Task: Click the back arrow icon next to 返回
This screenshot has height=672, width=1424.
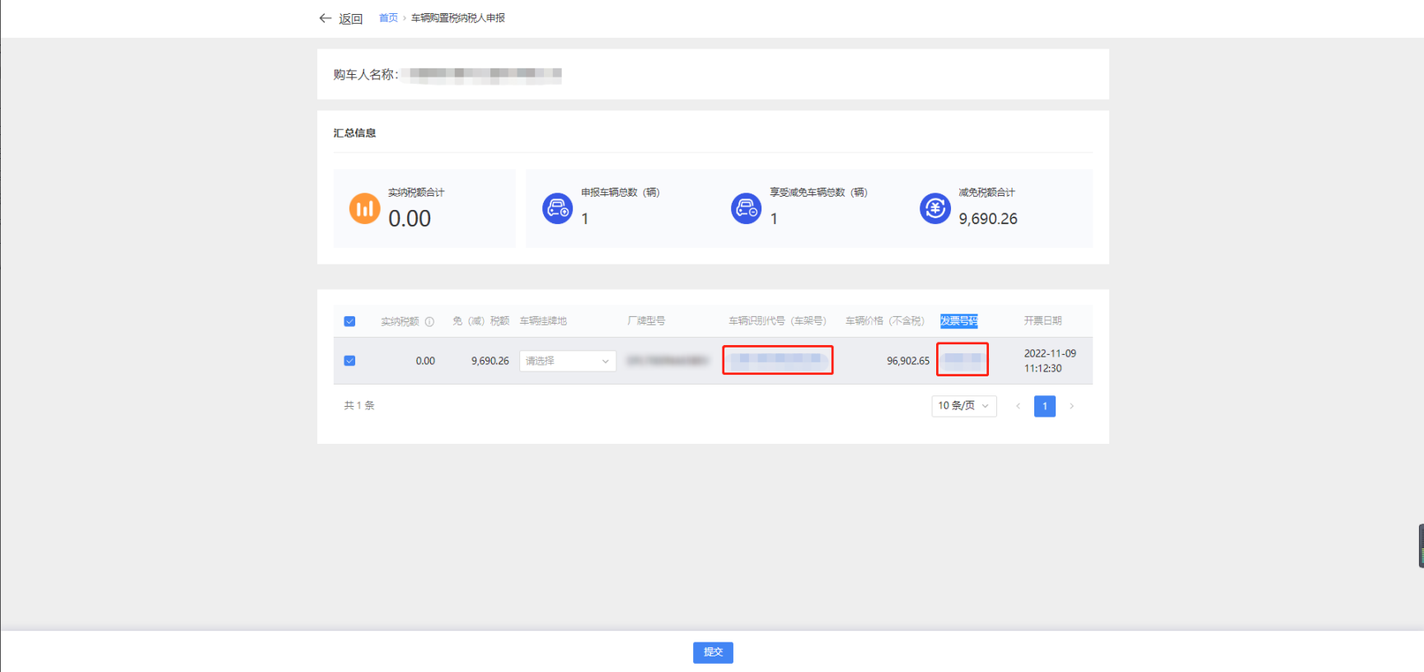Action: click(x=325, y=18)
